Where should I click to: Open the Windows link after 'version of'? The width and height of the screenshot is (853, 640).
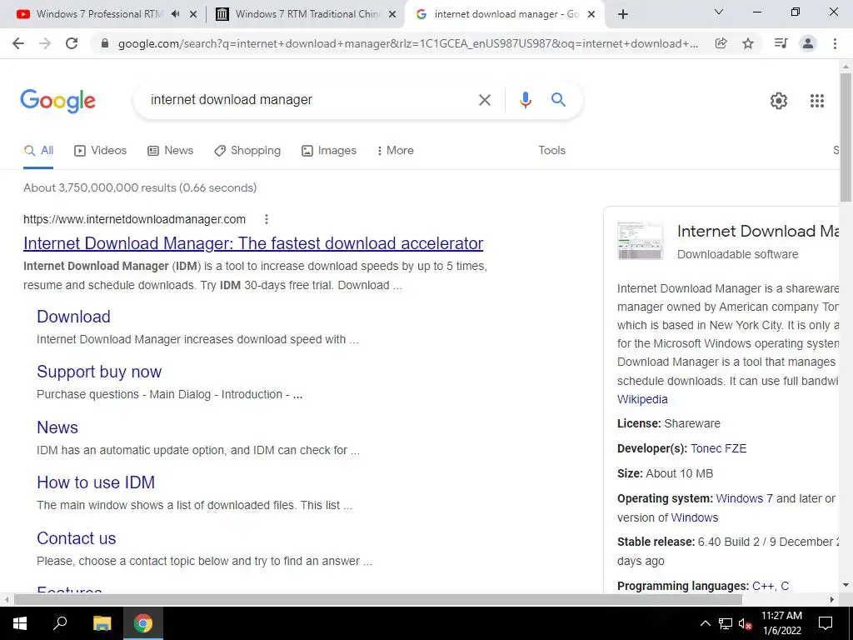[694, 517]
